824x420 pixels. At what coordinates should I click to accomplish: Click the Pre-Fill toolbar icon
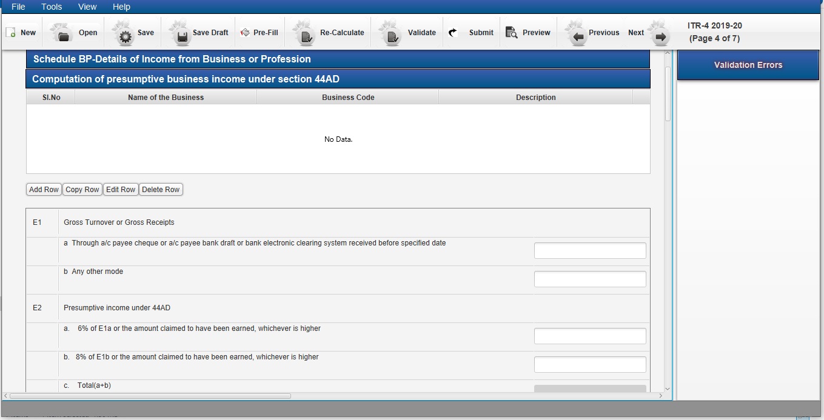(x=246, y=33)
